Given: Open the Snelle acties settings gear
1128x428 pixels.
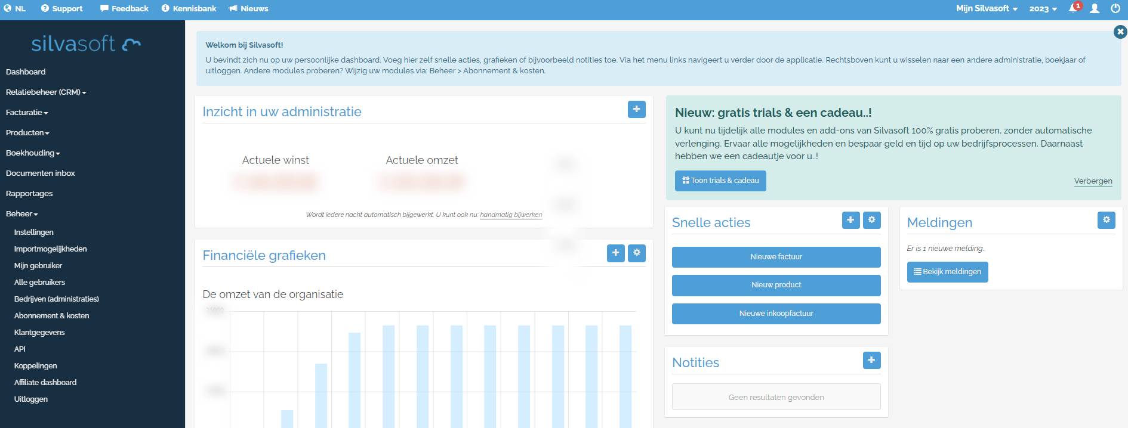Looking at the screenshot, I should [871, 220].
